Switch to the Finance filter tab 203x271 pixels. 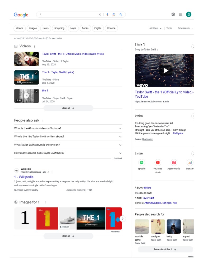click(x=111, y=28)
